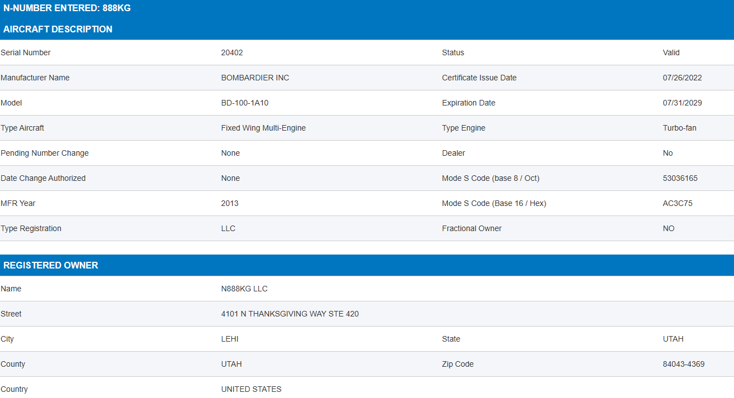
Task: Click the owner name N888KG LLC
Action: (244, 289)
